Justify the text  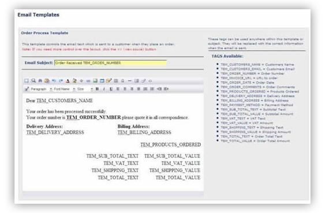tap(139, 89)
